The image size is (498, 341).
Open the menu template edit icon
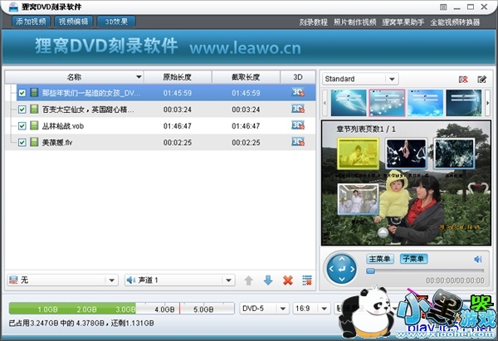482,79
